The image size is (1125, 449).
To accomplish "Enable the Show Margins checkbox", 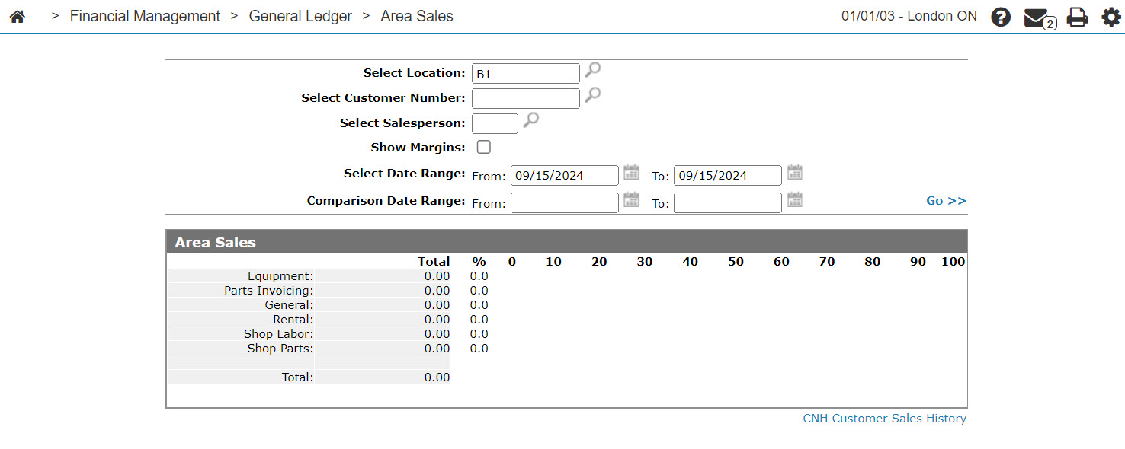I will pyautogui.click(x=483, y=147).
